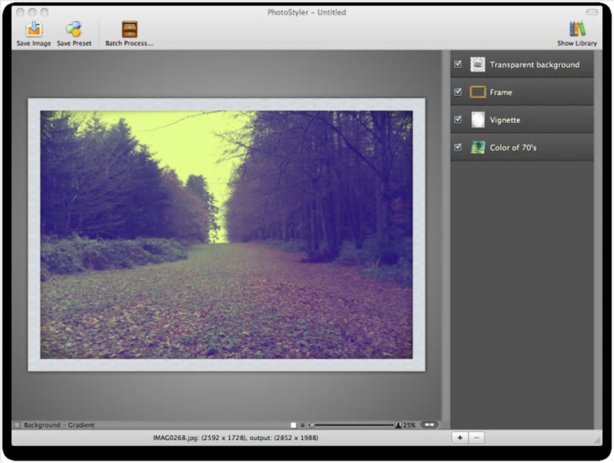Select the Transparent background effect row

[521, 64]
